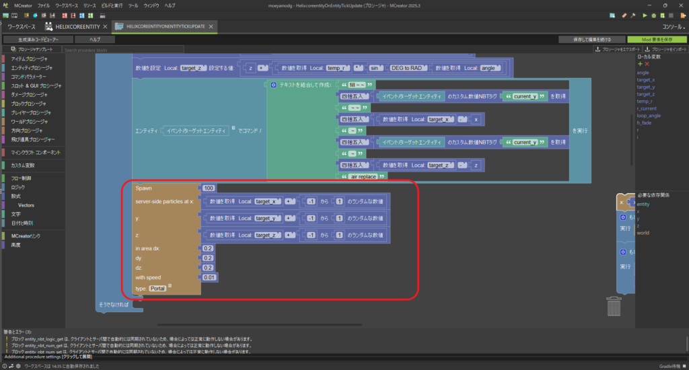
Task: Select the エンティティプロシージャ block category
Action: coord(31,68)
